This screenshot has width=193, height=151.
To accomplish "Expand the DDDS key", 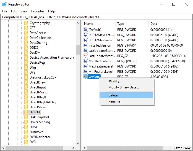I will (x=22, y=48).
